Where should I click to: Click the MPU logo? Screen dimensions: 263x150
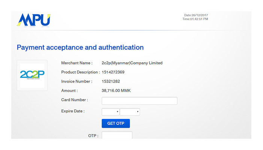[34, 20]
